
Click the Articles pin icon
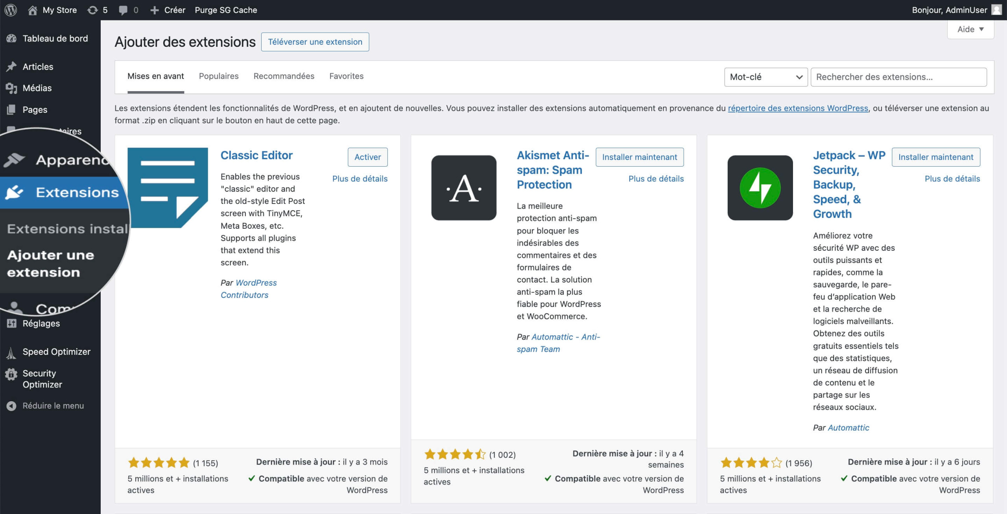click(11, 67)
